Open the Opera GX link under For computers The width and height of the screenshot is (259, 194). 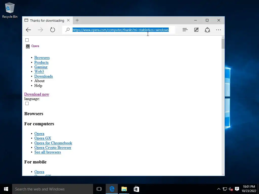43,138
